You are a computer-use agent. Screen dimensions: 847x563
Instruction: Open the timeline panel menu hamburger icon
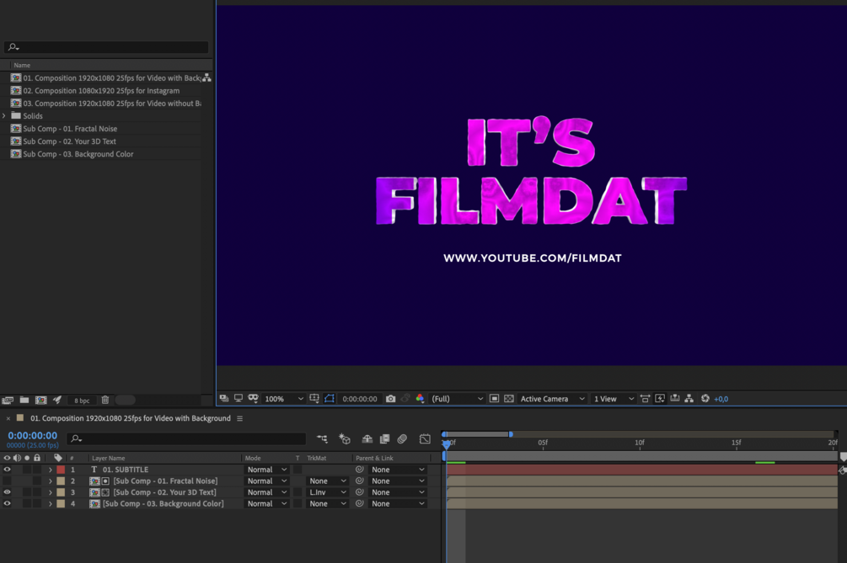pos(240,418)
